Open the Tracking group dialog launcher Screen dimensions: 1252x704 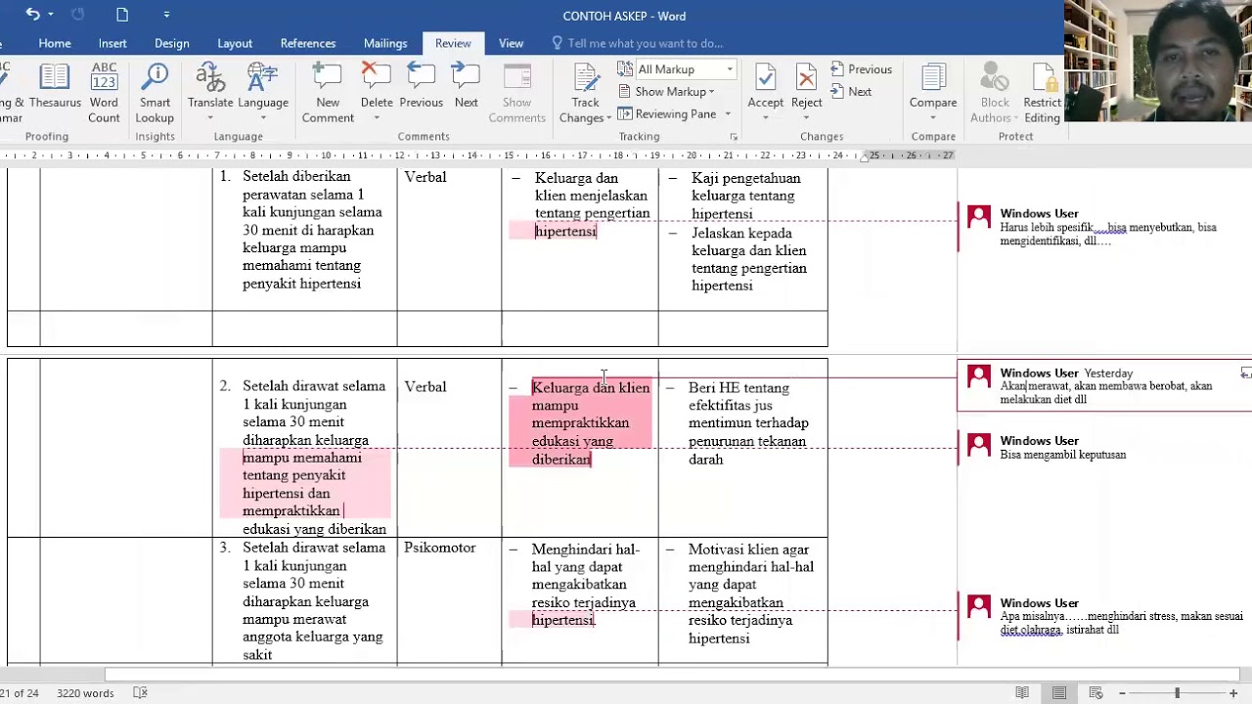734,137
